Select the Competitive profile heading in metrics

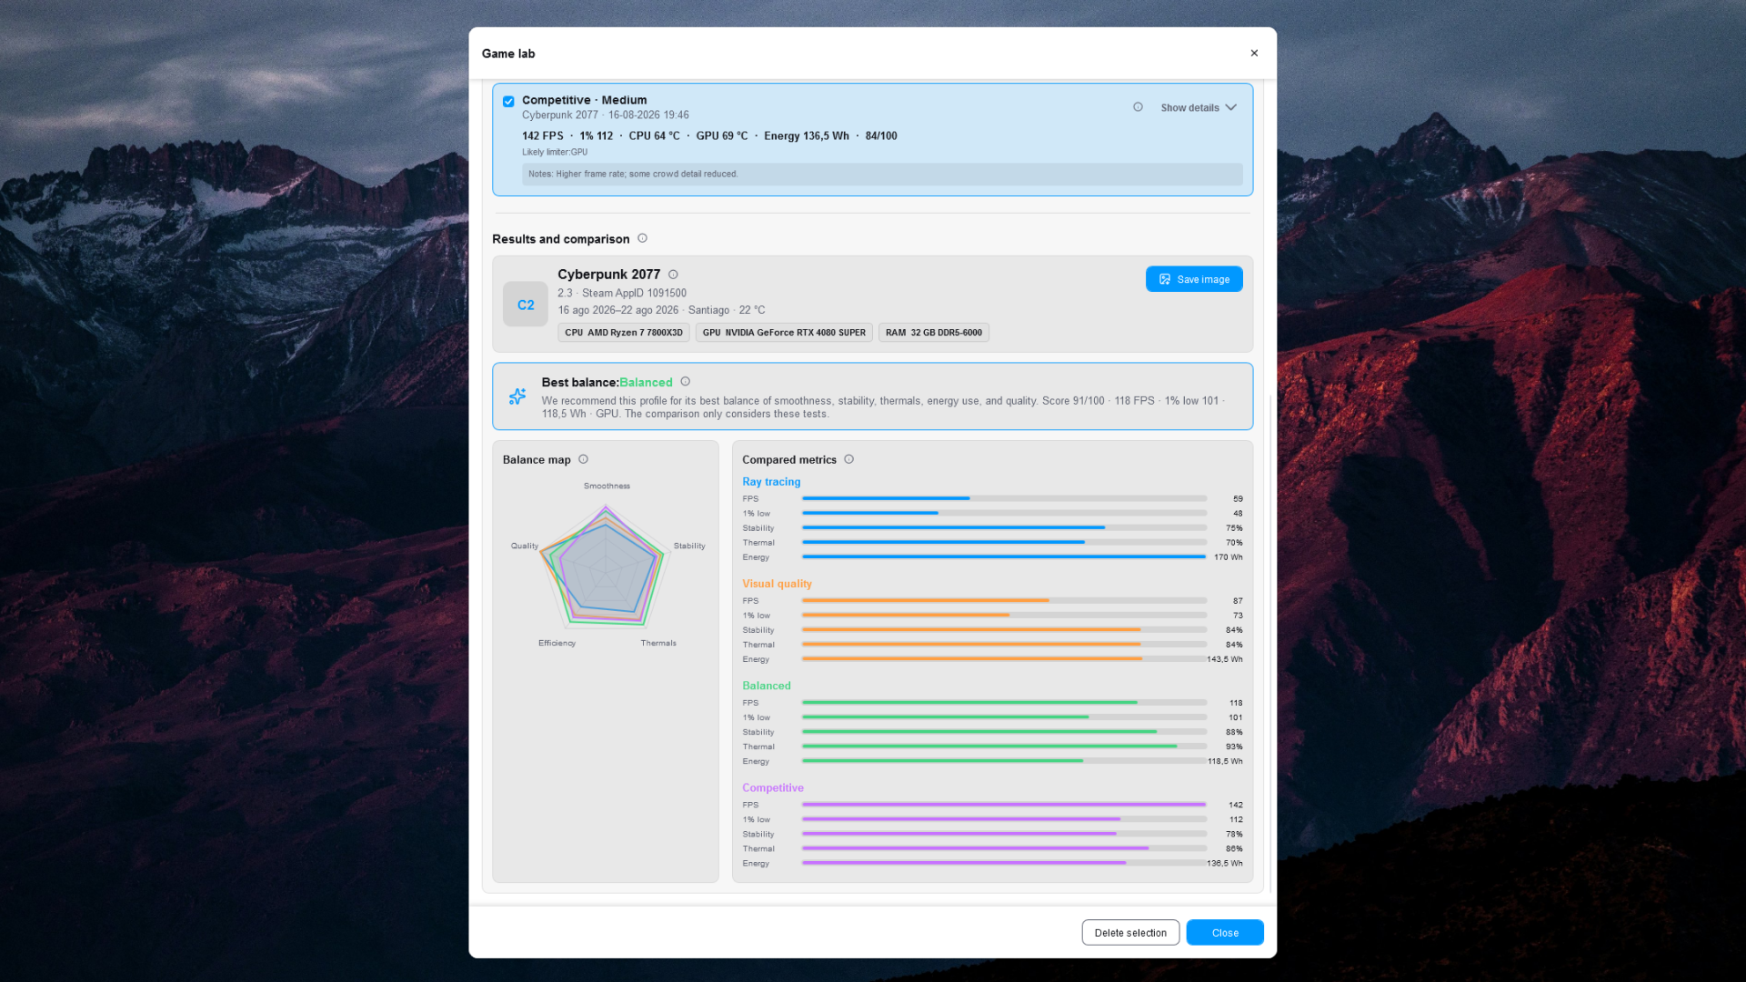(773, 787)
